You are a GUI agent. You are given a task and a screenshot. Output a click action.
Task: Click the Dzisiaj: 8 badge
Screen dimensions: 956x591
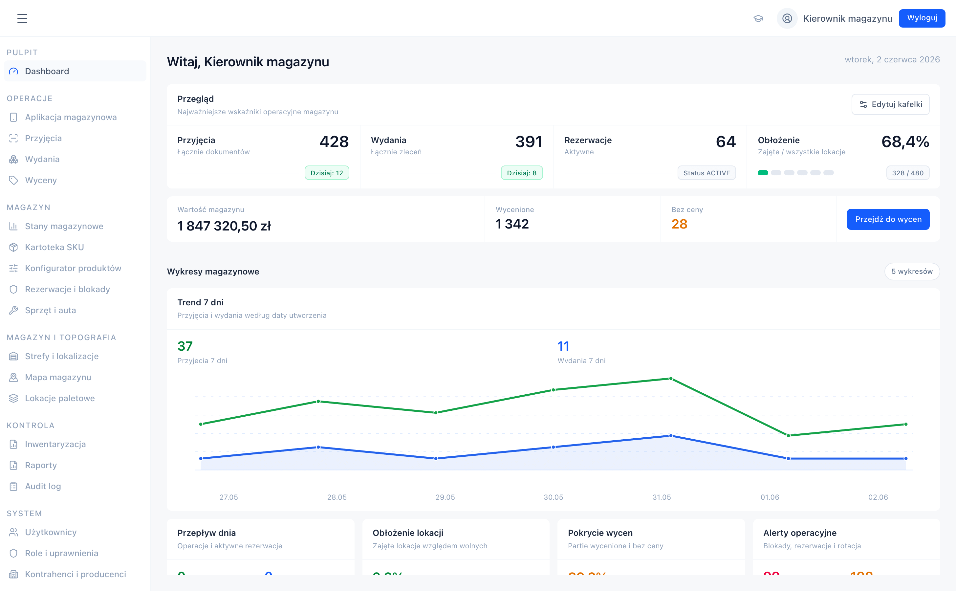pos(522,173)
